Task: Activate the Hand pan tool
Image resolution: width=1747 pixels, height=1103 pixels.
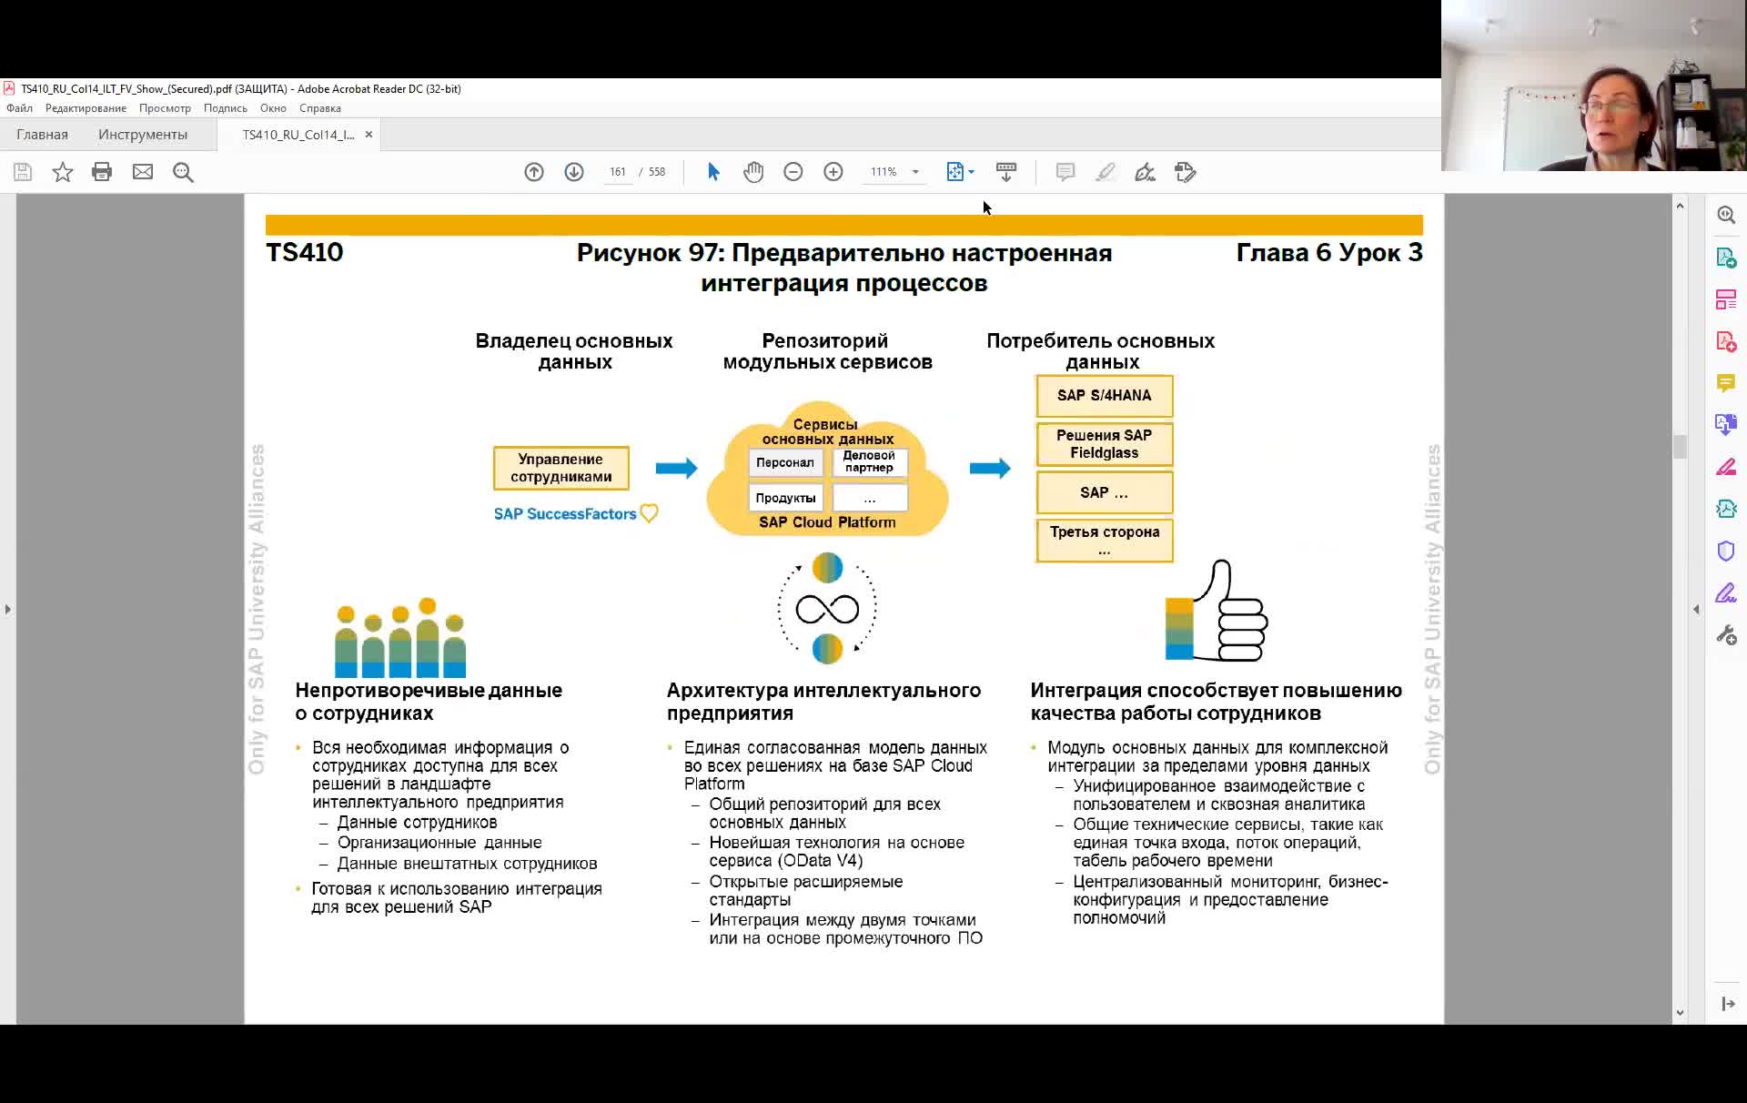Action: tap(753, 172)
